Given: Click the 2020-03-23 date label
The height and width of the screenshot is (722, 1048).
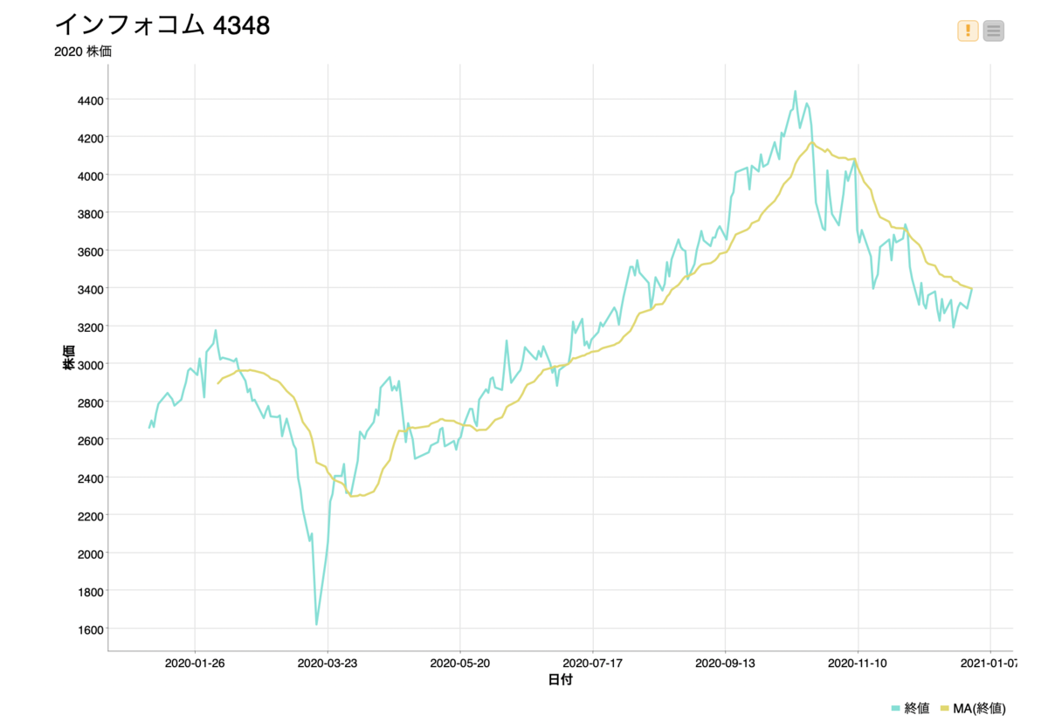Looking at the screenshot, I should (x=327, y=663).
